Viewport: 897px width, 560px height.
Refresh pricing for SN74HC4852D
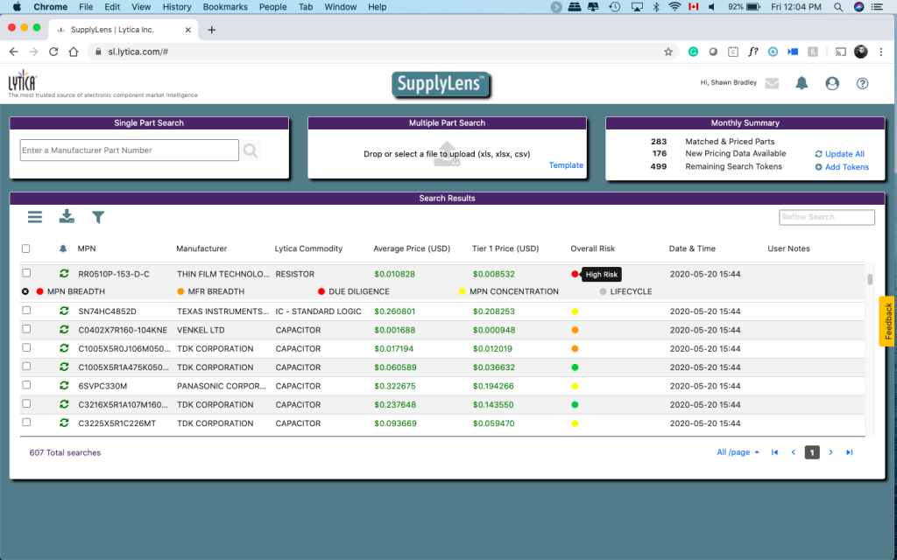coord(64,311)
